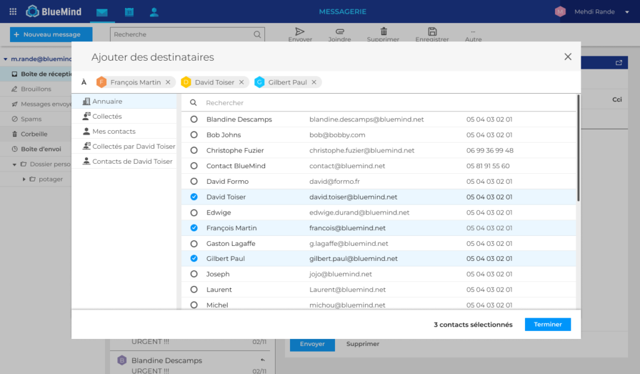Screen dimensions: 640x374
Task: Open the contacts app icon in top bar
Action: (x=154, y=12)
